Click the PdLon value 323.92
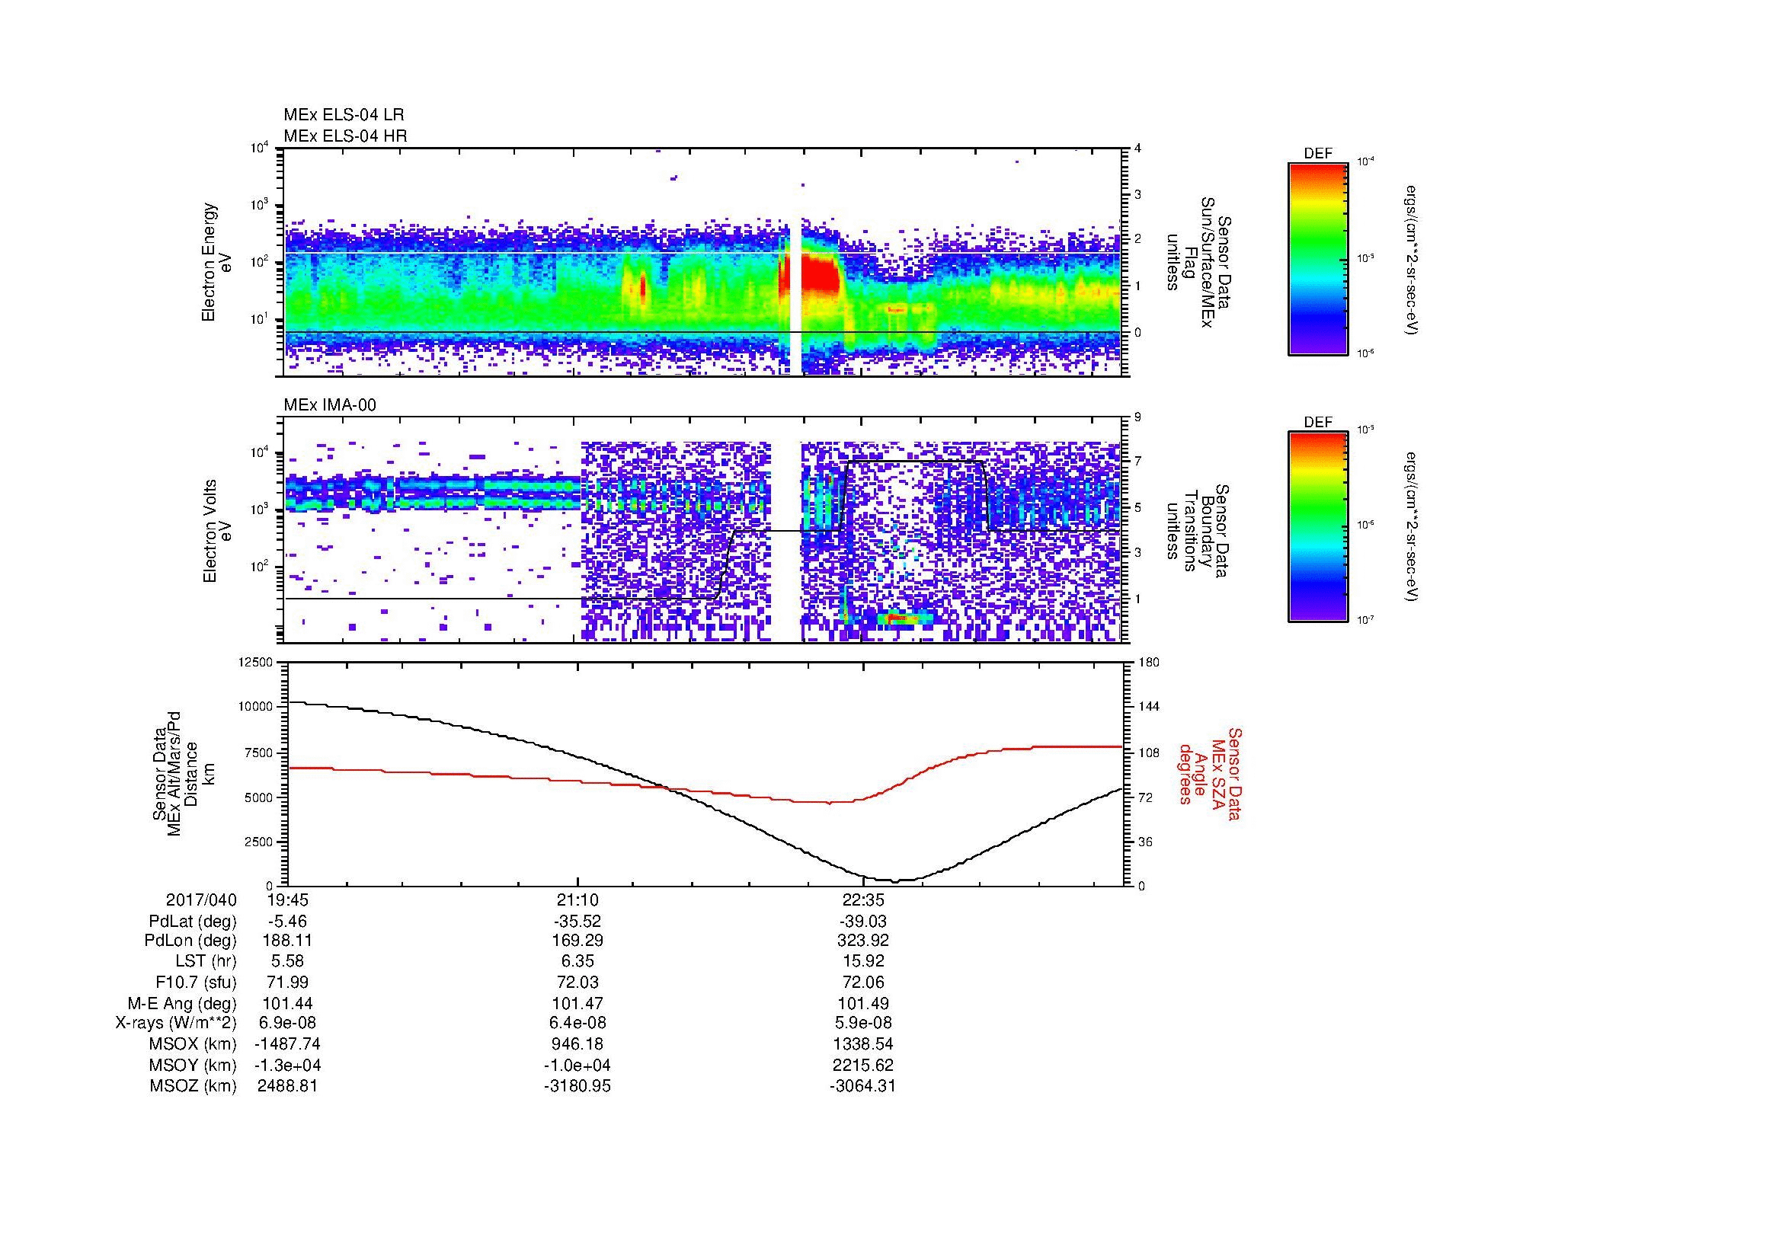 click(863, 941)
